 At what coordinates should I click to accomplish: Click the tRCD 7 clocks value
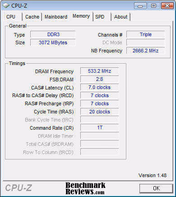[100, 95]
